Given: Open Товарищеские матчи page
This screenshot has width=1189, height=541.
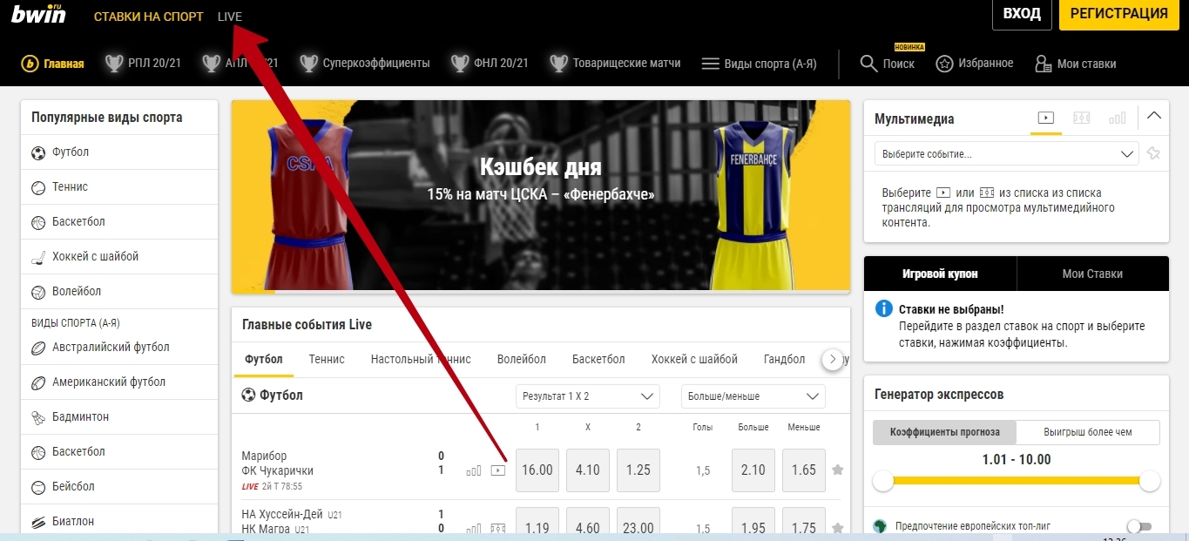Looking at the screenshot, I should [x=616, y=64].
